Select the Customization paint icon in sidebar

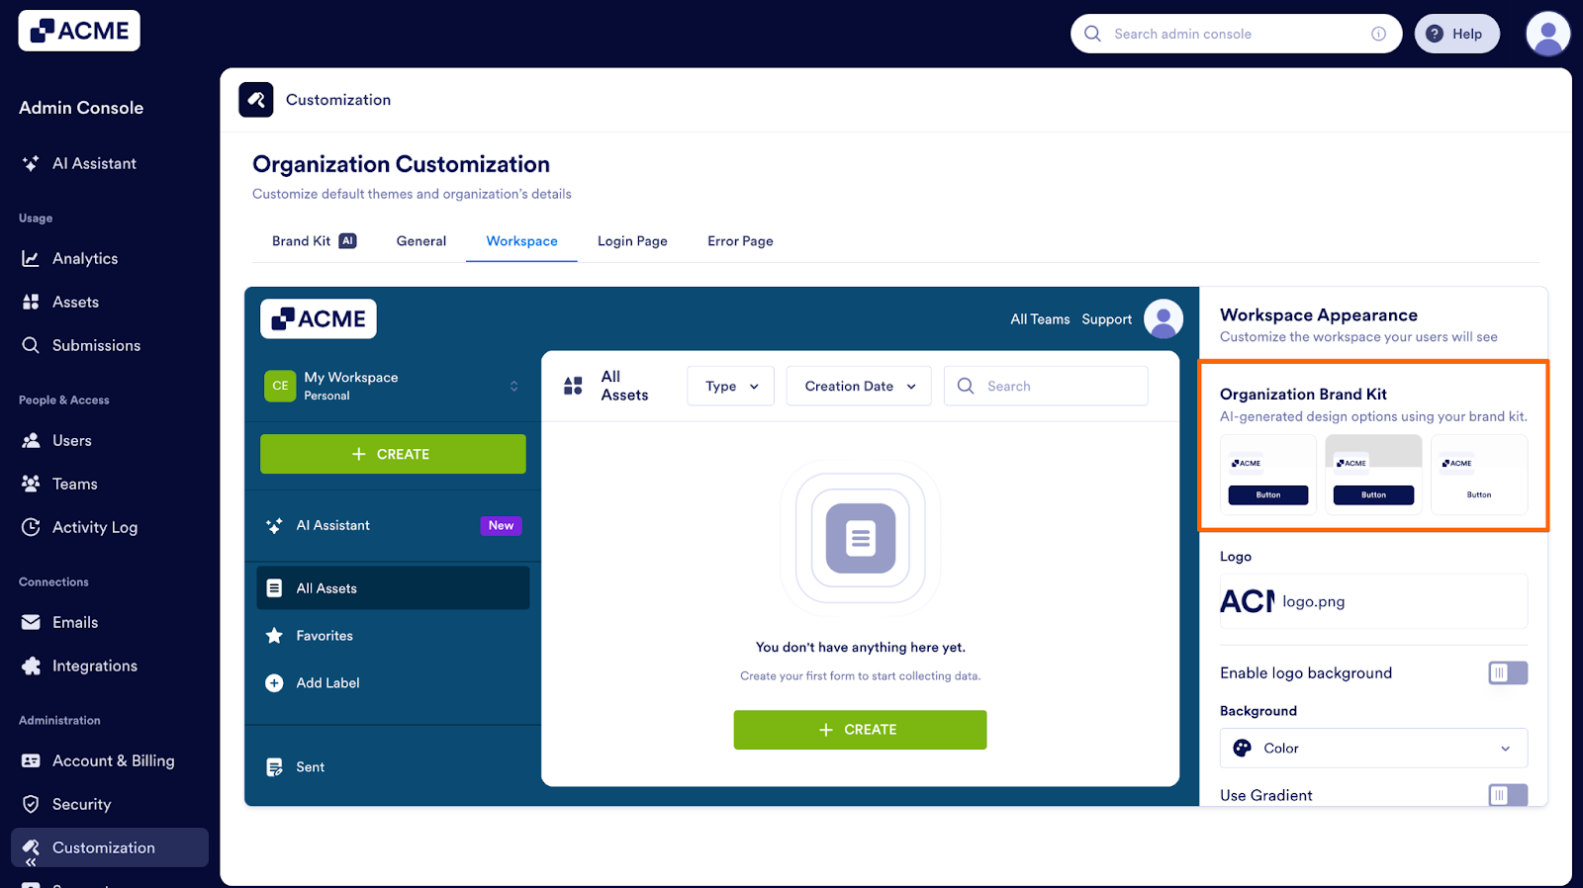(x=31, y=846)
